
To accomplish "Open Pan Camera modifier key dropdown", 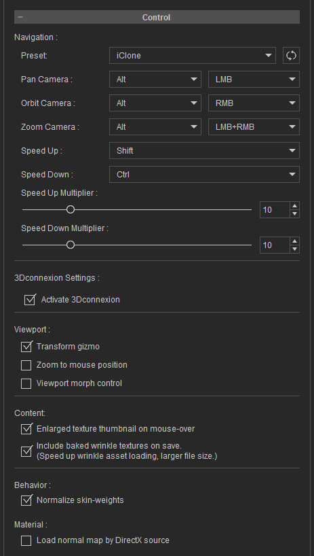I will (155, 80).
